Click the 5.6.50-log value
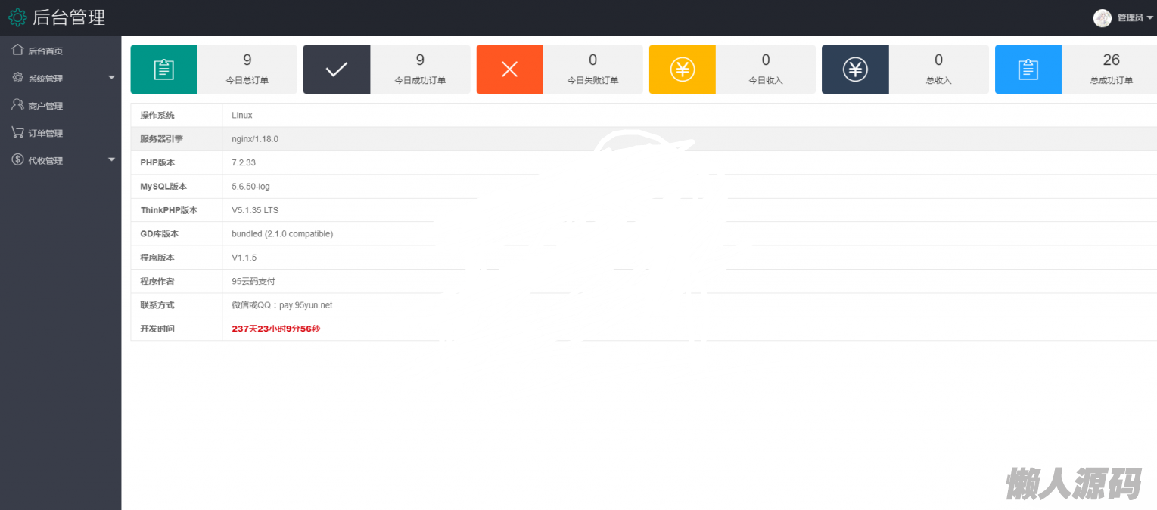This screenshot has width=1157, height=510. click(250, 187)
